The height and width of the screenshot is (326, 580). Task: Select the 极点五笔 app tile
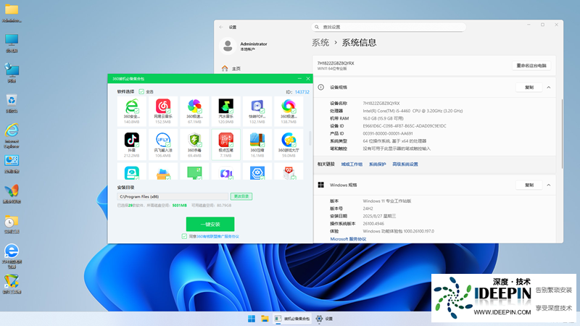click(225, 144)
